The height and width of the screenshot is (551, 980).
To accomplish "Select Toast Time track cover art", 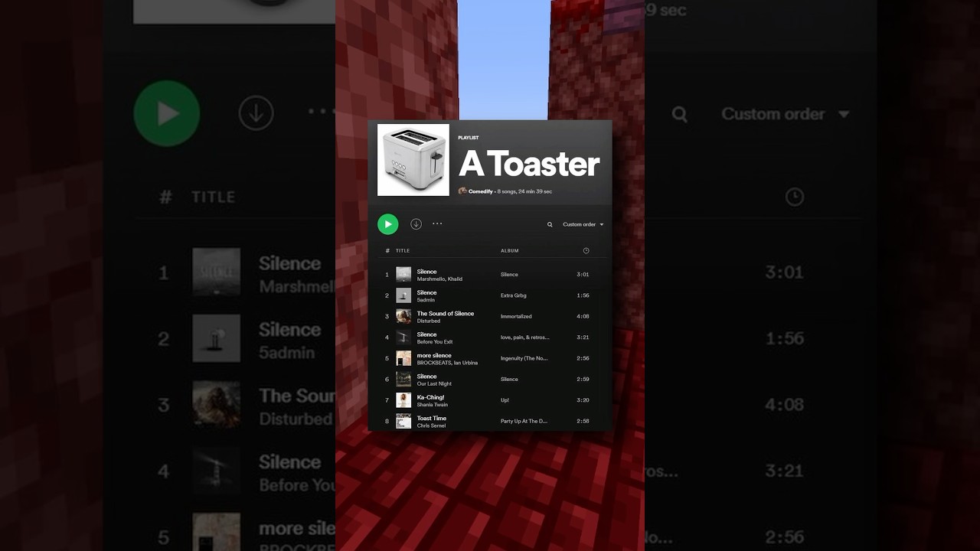I will (x=403, y=421).
